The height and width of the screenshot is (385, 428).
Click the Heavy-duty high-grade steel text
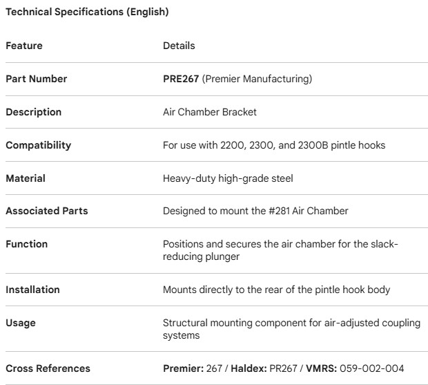click(228, 178)
